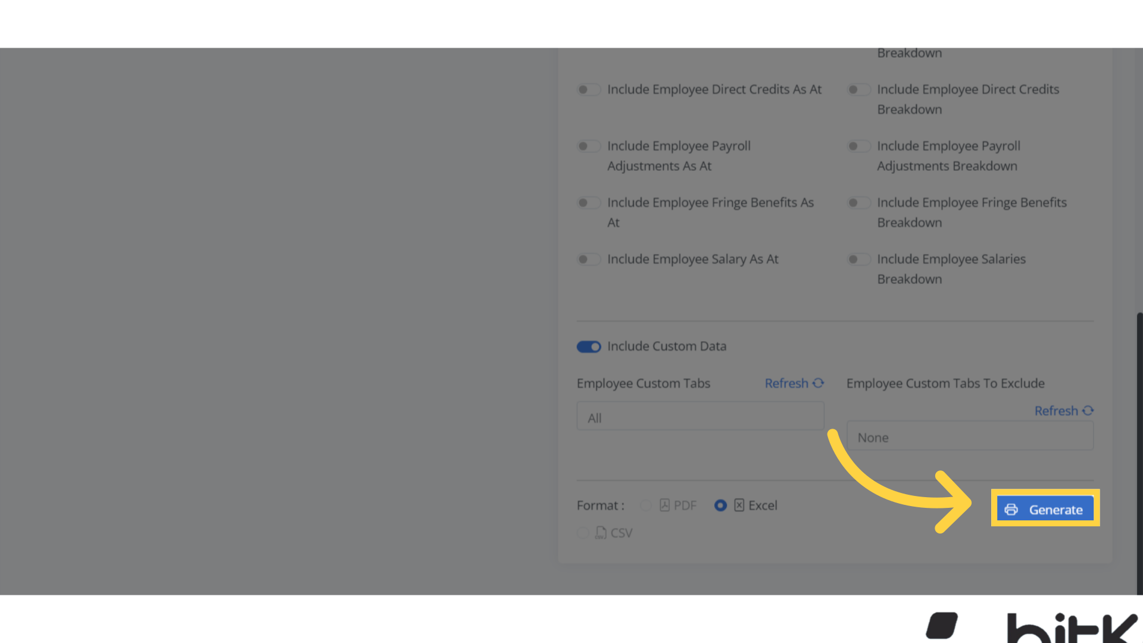The width and height of the screenshot is (1143, 643).
Task: Enable Include Employee Fringe Benefits Breakdown
Action: point(859,202)
